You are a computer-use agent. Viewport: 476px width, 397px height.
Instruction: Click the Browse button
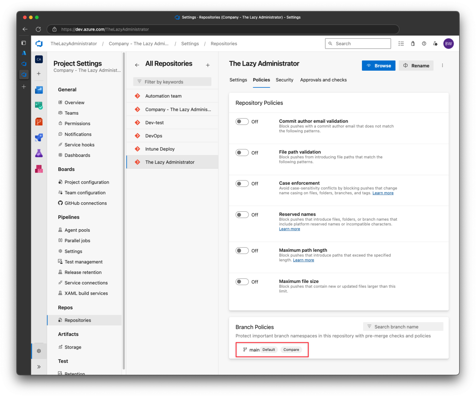[378, 66]
